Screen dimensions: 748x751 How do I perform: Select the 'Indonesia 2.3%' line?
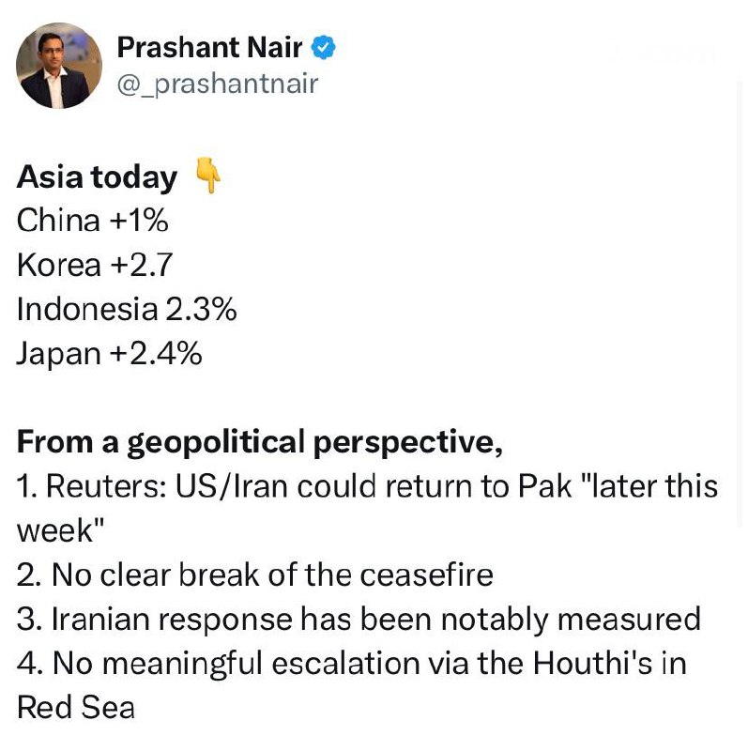tap(127, 310)
